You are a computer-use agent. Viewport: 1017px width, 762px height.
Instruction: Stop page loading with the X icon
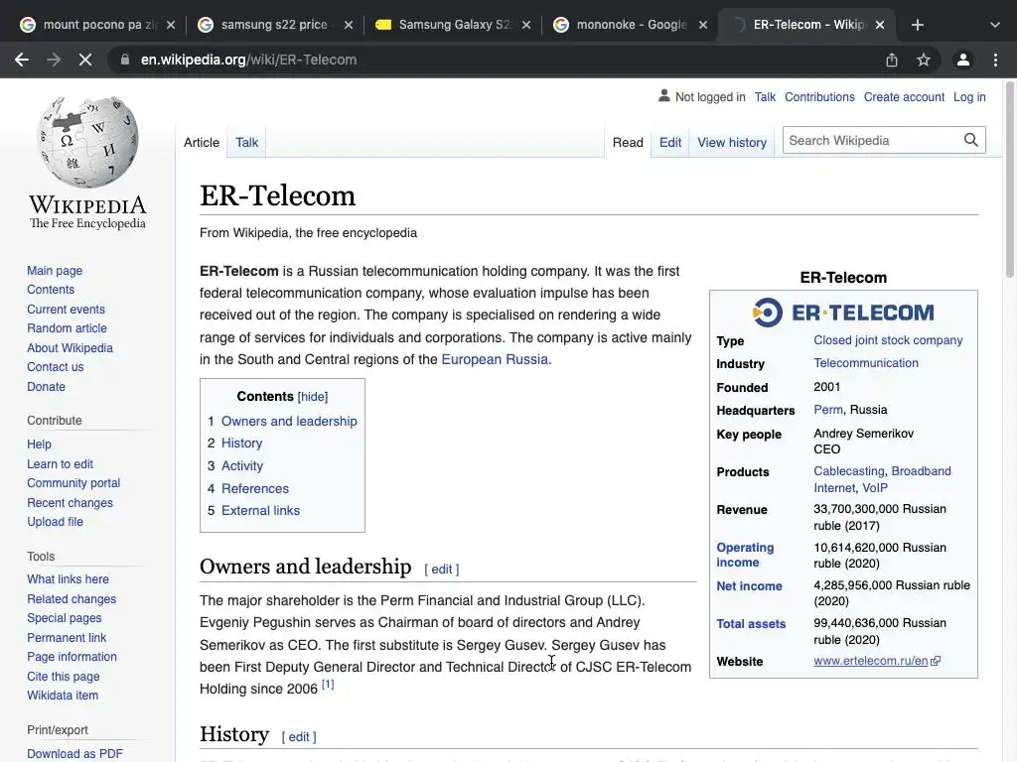point(85,60)
